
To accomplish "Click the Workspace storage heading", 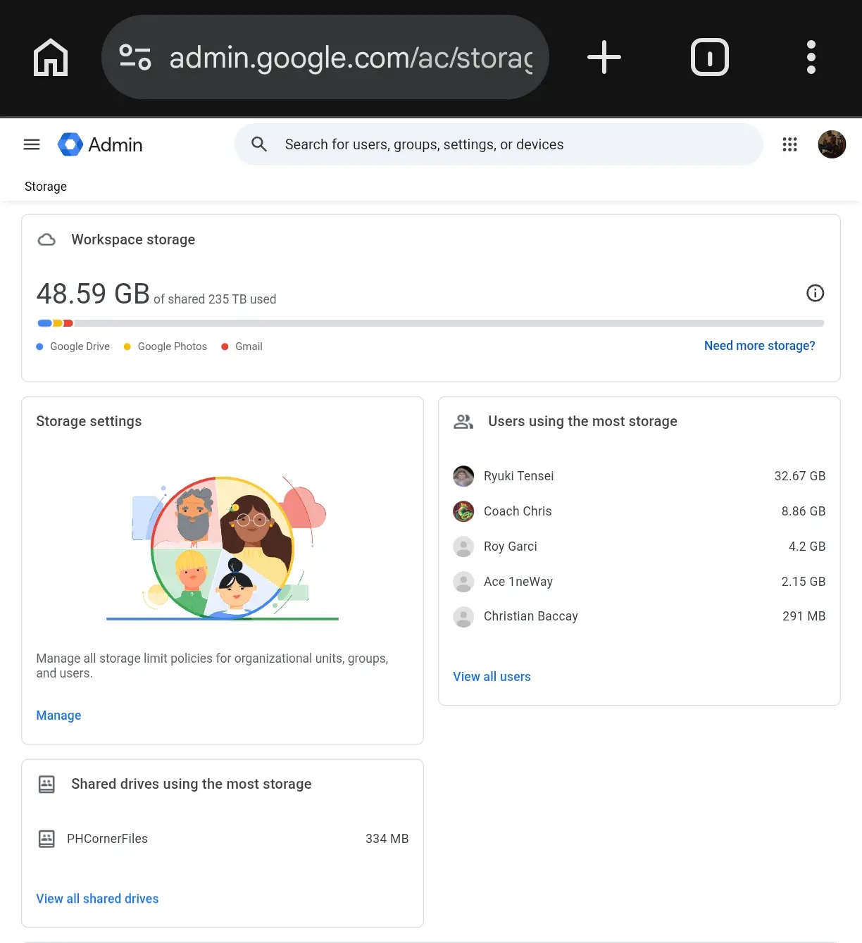I will (133, 239).
